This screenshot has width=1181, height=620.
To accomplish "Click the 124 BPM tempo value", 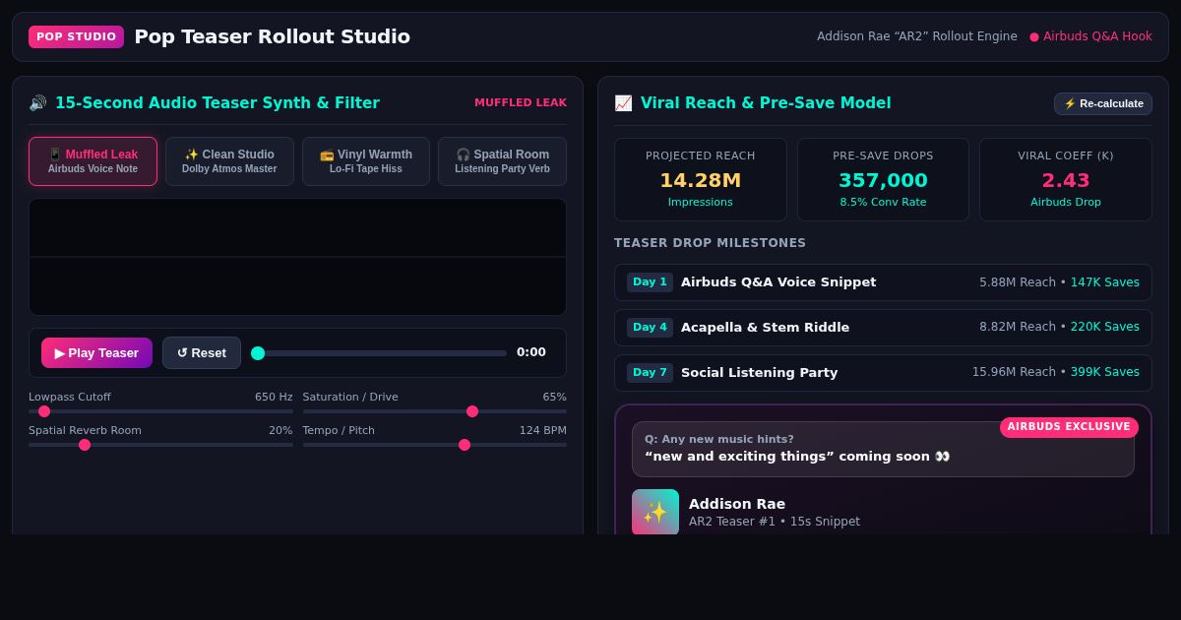I will click(x=543, y=431).
